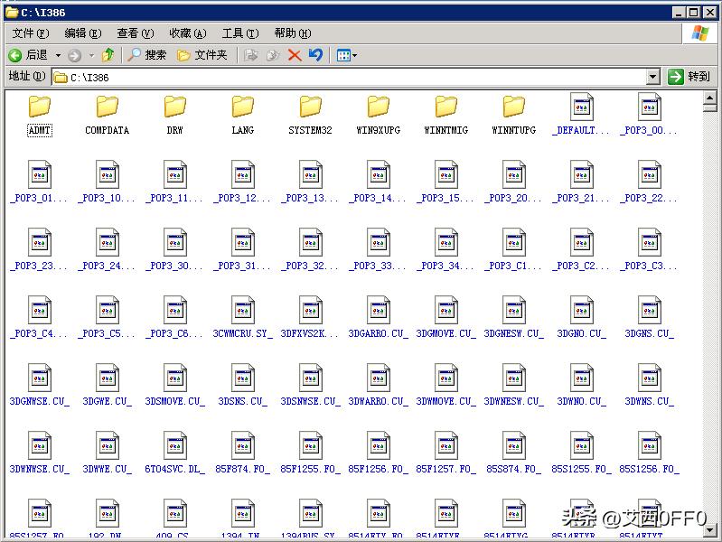Screen dimensions: 722x542
Task: Select the 85S1256.FO_ file
Action: [x=649, y=453]
